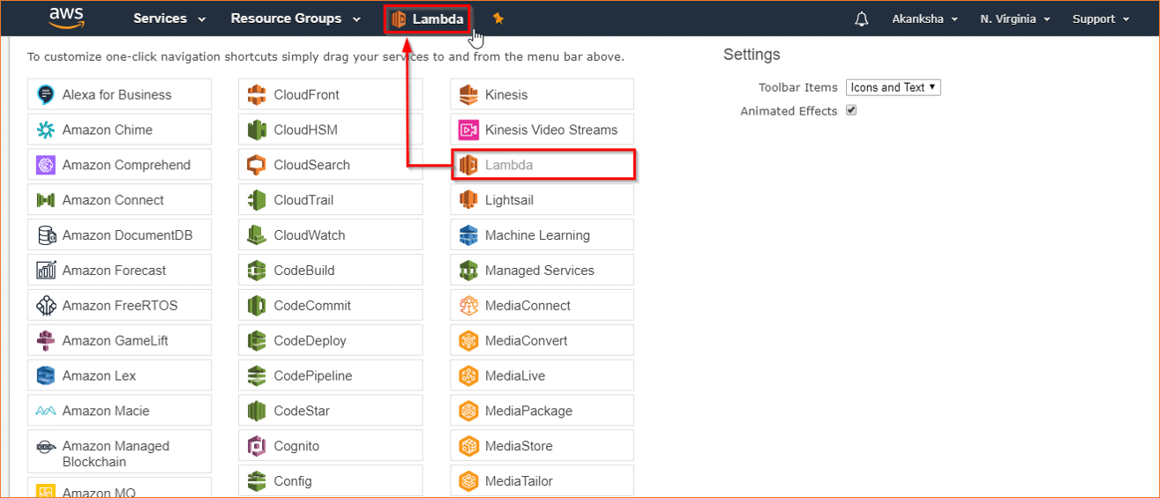The height and width of the screenshot is (498, 1160).
Task: Select the greyed Lambda service tile
Action: coord(543,165)
